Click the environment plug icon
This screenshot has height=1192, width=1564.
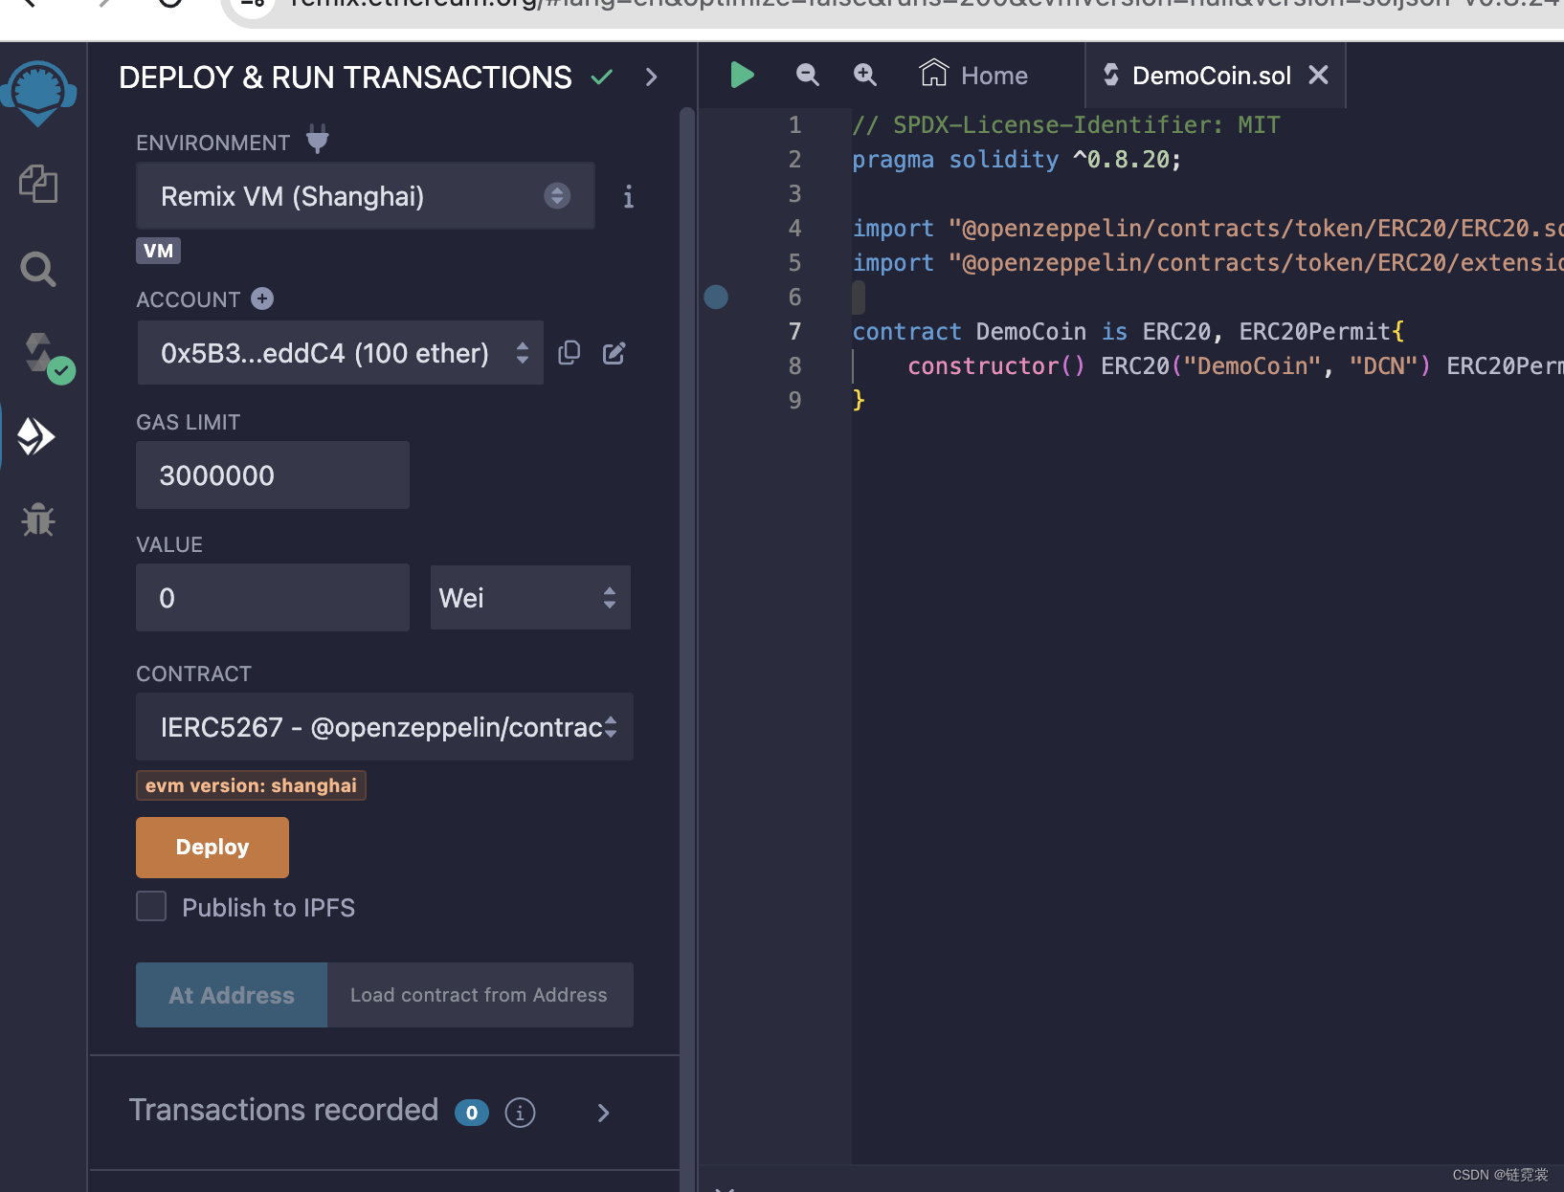coord(318,140)
